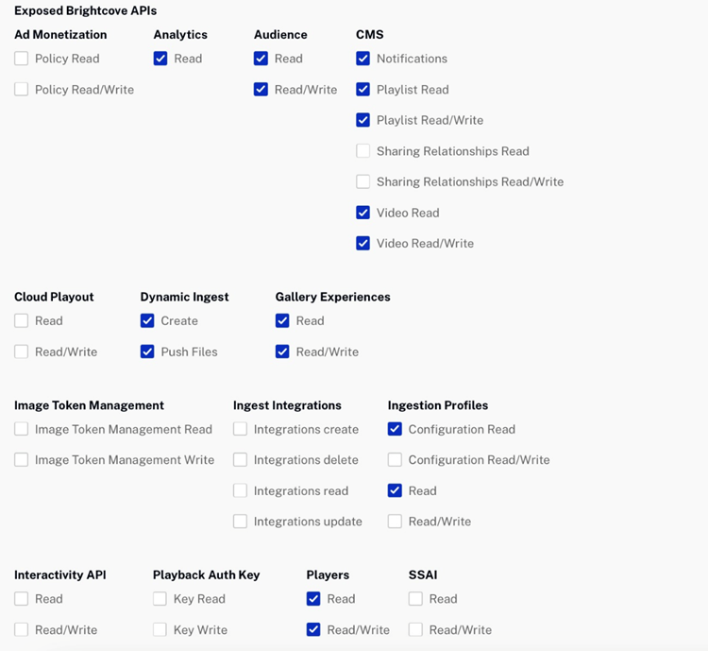Uncheck Players Read/Write checkbox
This screenshot has width=708, height=651.
[313, 629]
